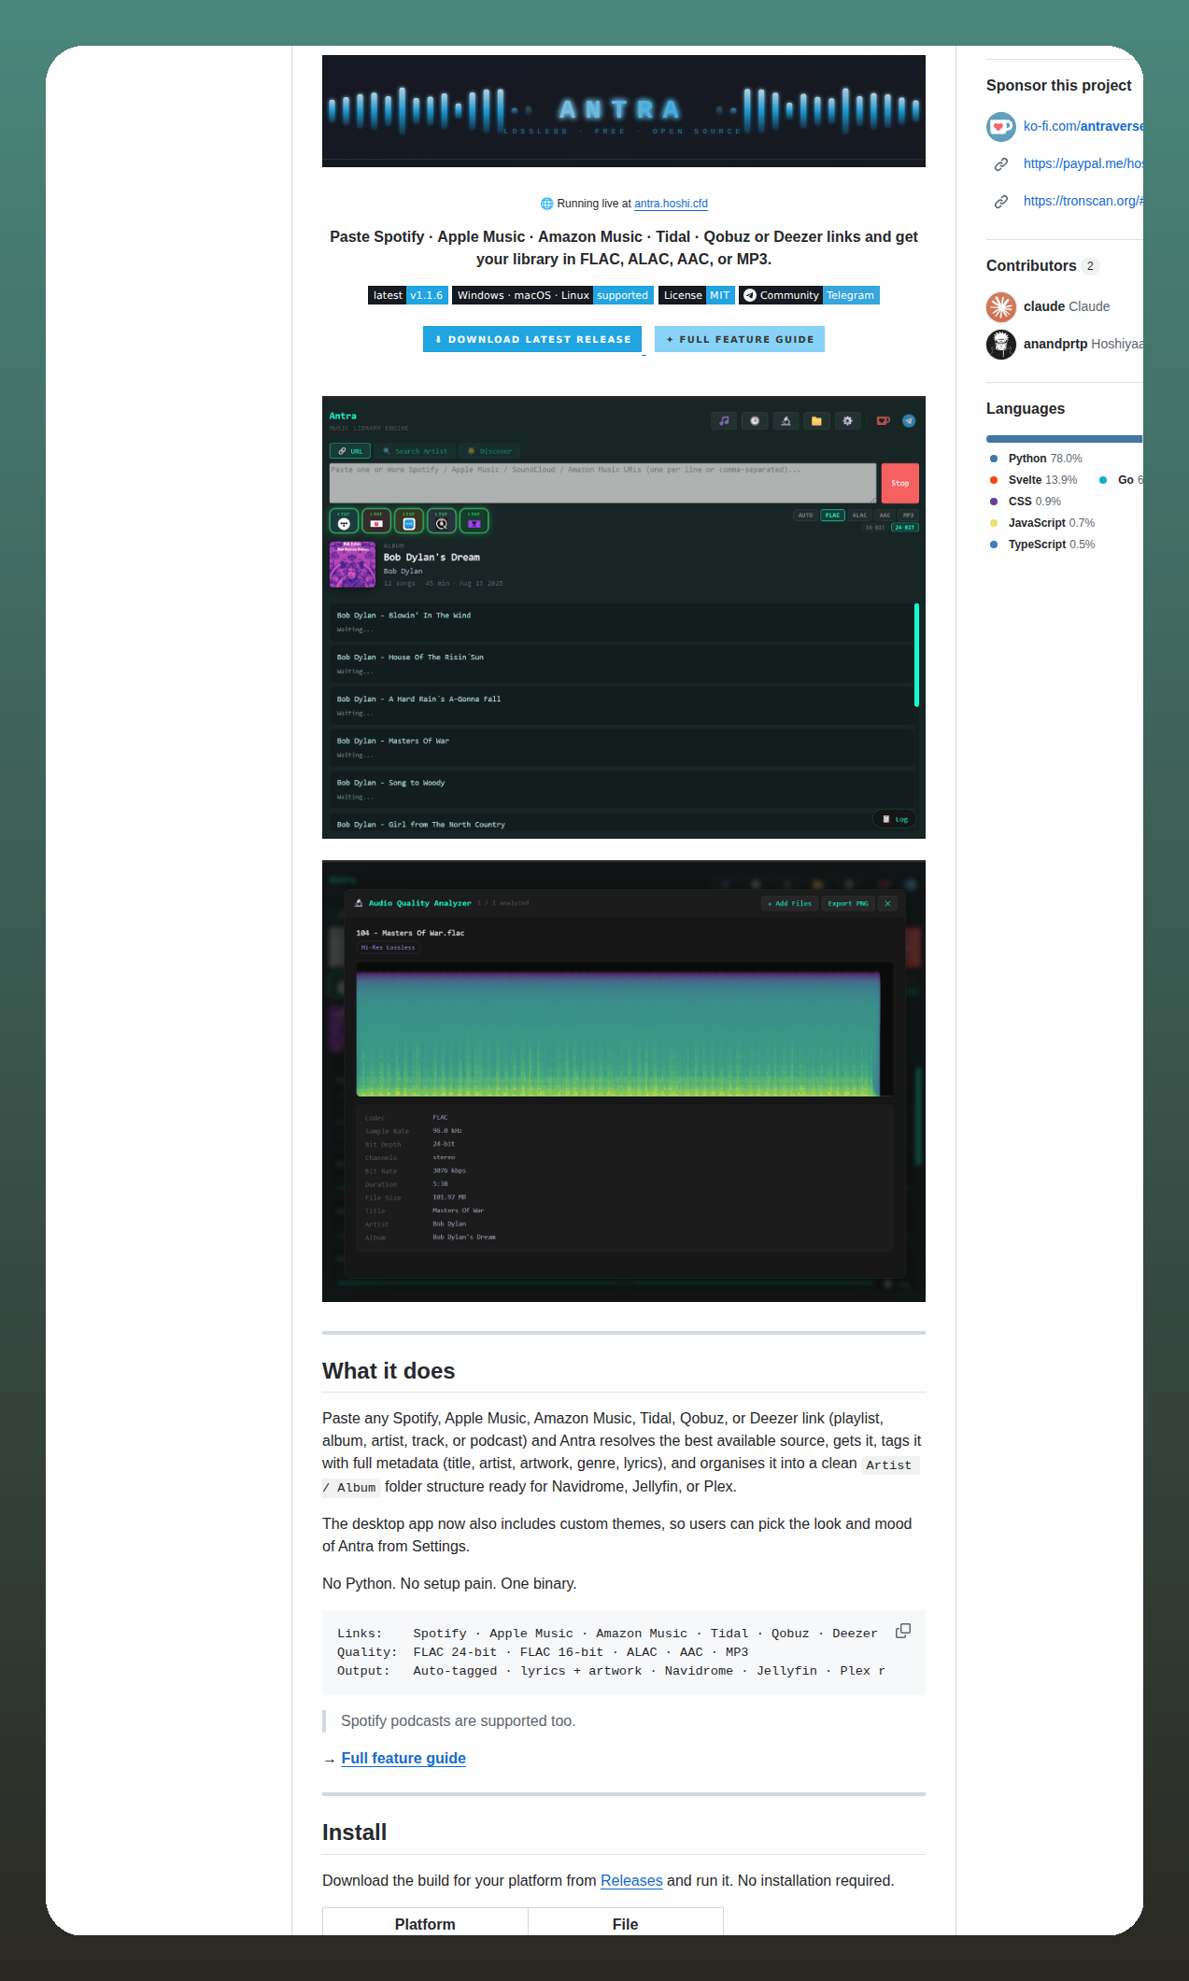Click Stop button in Antra app
1189x1981 pixels.
tap(900, 483)
